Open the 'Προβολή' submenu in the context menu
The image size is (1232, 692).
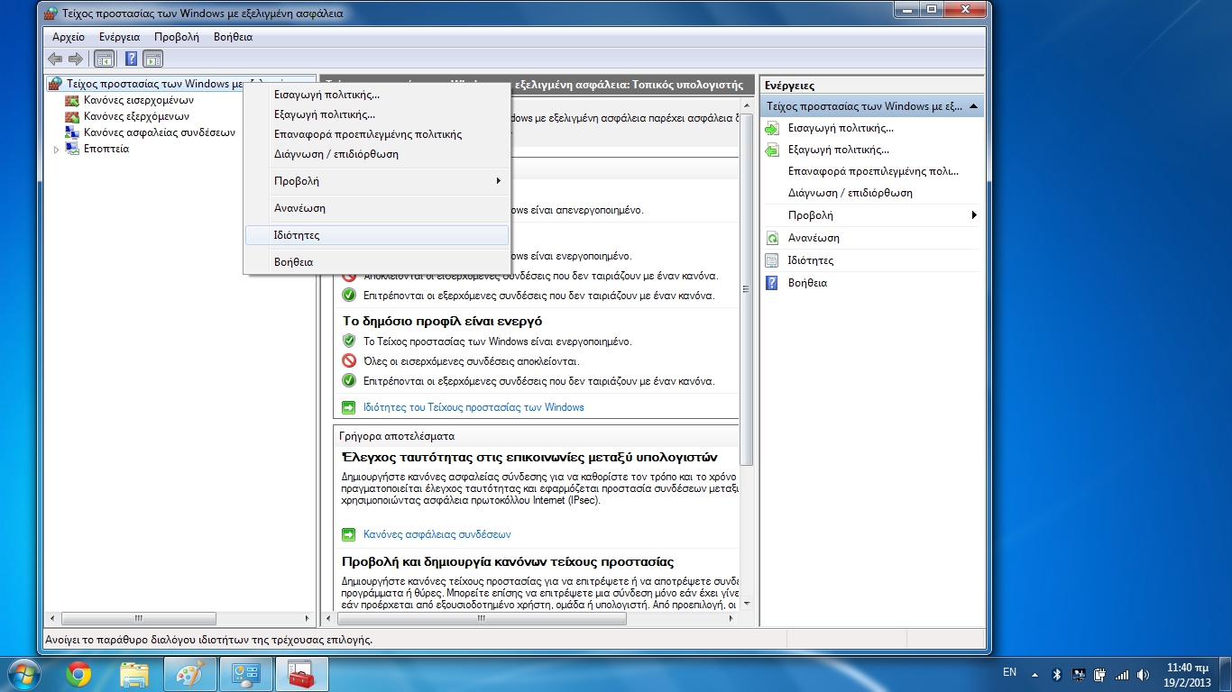pyautogui.click(x=376, y=181)
